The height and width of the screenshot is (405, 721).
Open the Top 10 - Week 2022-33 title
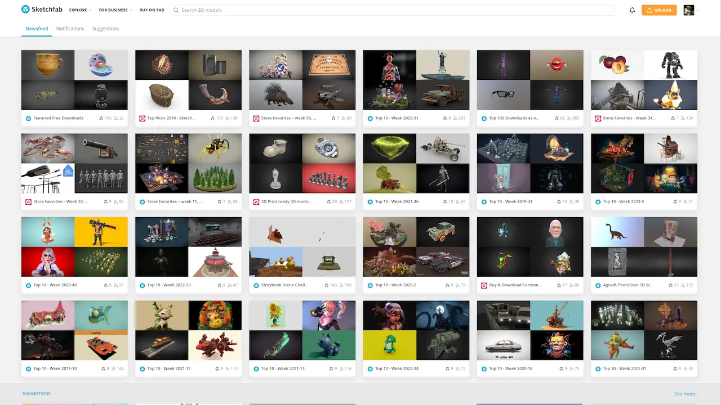[169, 285]
